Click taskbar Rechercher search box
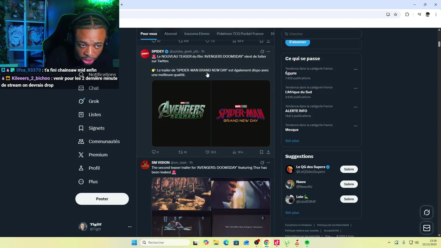Image resolution: width=441 pixels, height=248 pixels. tap(165, 242)
